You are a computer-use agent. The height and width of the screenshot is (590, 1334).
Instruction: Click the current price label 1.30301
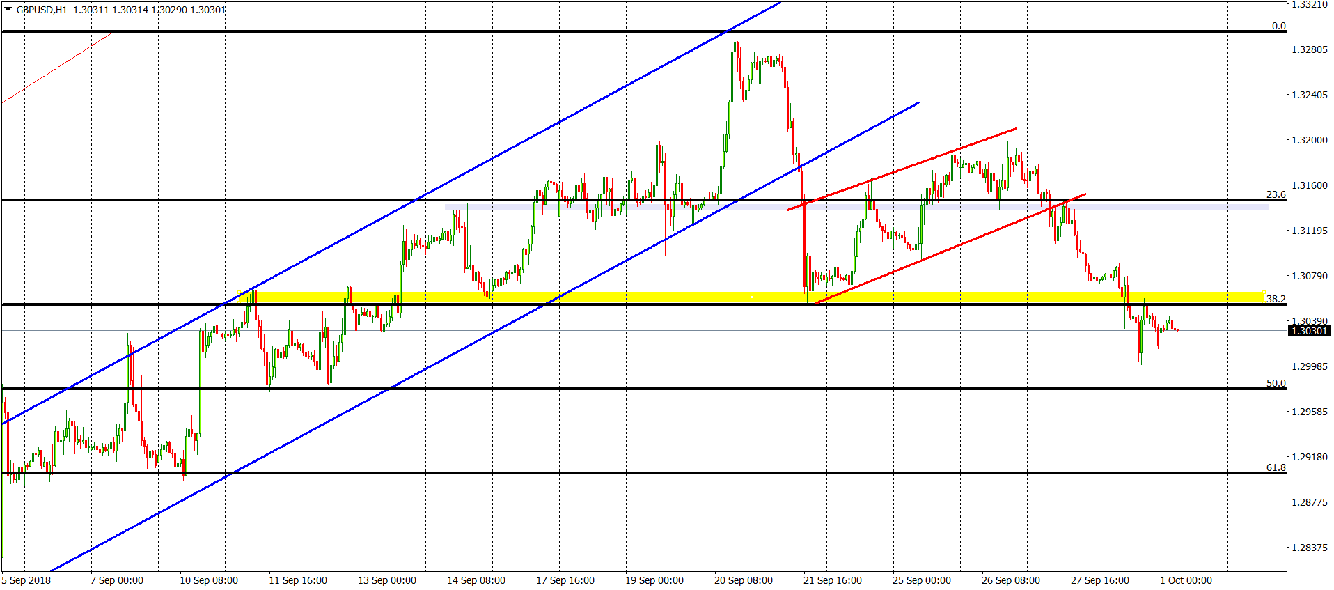[x=1309, y=331]
